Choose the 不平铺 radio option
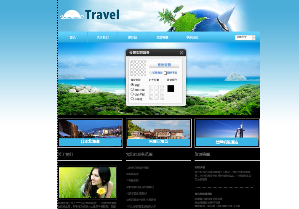Viewport: 299px width, 209px height. (x=132, y=99)
